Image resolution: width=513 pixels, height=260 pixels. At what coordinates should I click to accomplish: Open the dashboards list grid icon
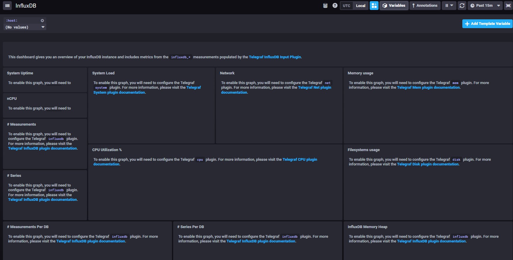point(7,6)
